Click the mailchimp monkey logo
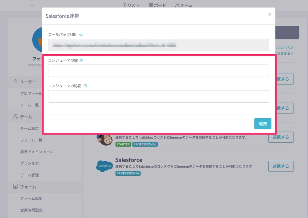 (x=104, y=140)
